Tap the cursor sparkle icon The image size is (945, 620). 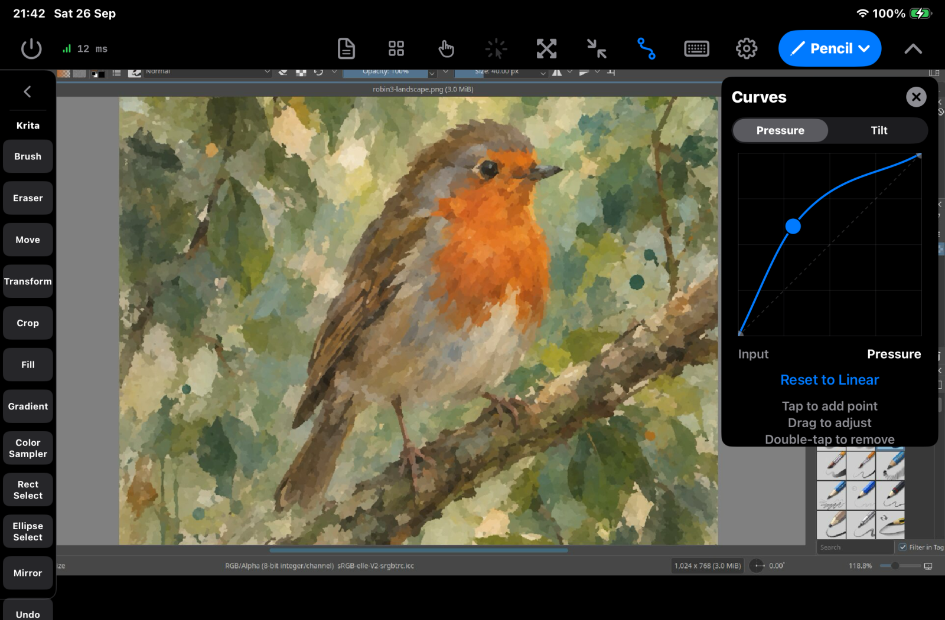coord(496,49)
